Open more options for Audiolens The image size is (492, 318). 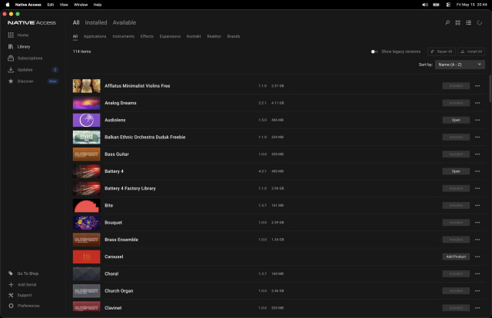(x=477, y=120)
